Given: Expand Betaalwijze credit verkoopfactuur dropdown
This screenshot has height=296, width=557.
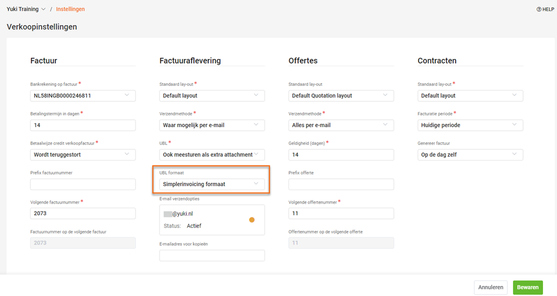Looking at the screenshot, I should point(83,154).
